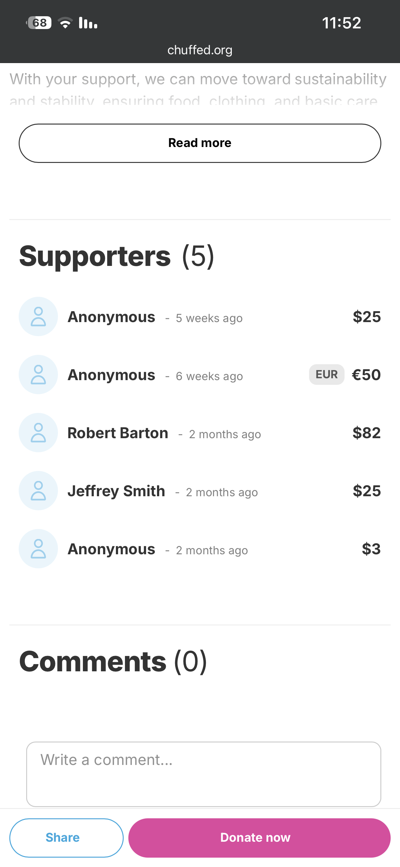Tap the cellular signal bars icon
Screen dimensions: 400x867
pos(88,22)
